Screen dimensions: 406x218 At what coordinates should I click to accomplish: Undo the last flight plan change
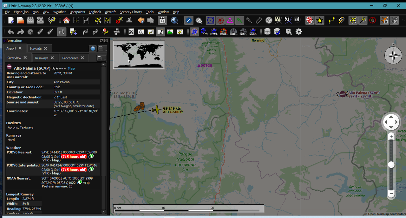click(11, 32)
